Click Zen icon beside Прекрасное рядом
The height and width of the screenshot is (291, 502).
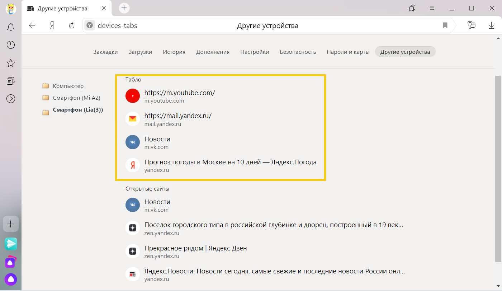pos(133,252)
